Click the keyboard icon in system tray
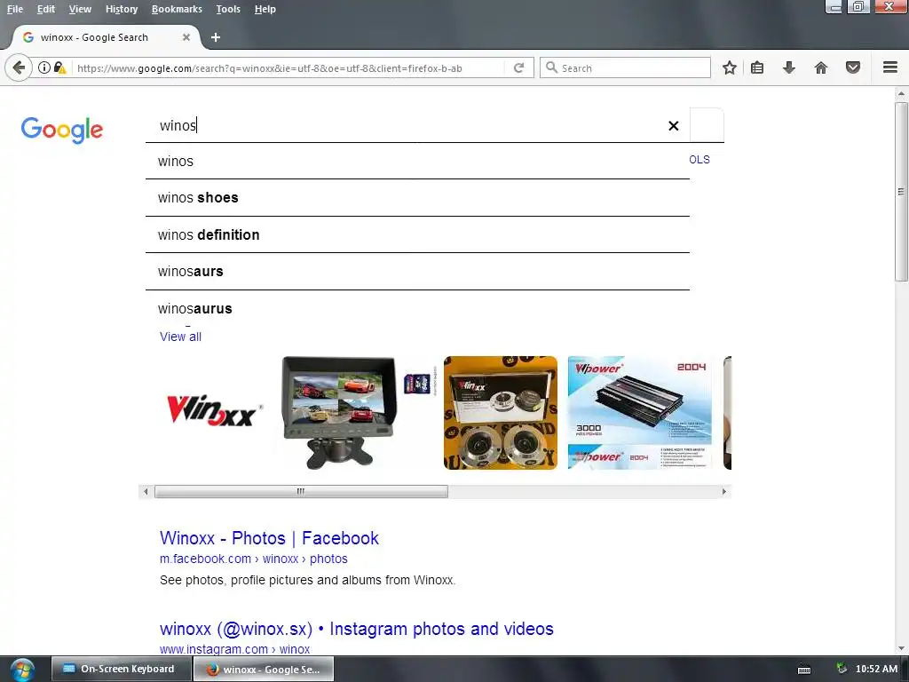Screen dimensions: 909x682 pyautogui.click(x=804, y=670)
